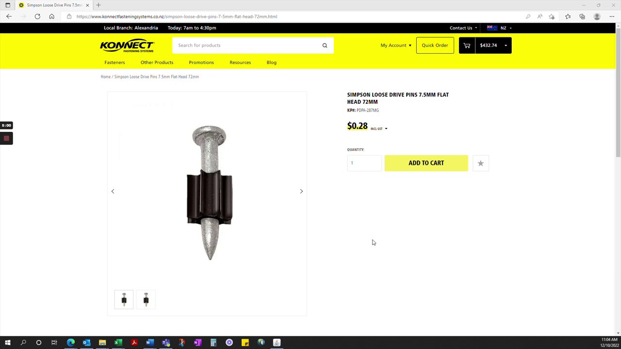Expand the cart total $432.74 dropdown arrow

(x=506, y=46)
